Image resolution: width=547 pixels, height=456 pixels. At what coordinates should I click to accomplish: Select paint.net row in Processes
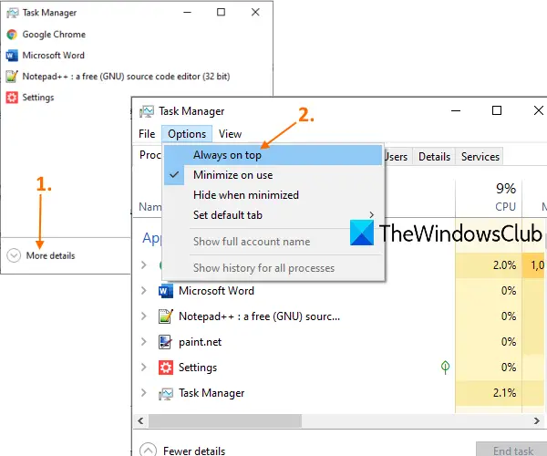(293, 342)
